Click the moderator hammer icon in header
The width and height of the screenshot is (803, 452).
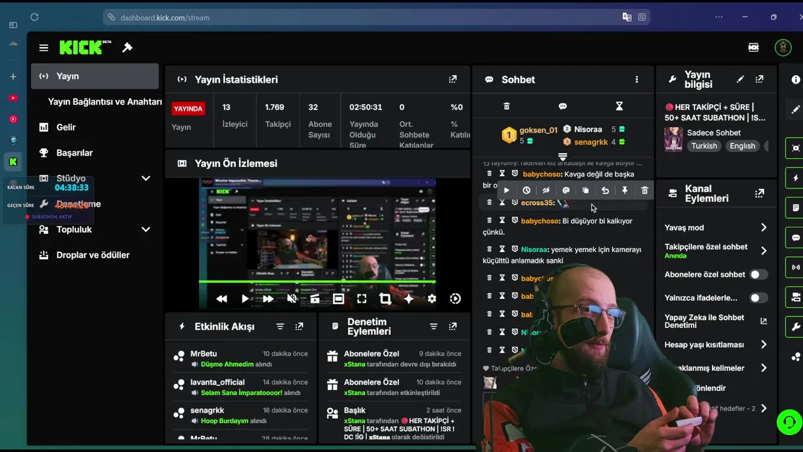click(127, 48)
